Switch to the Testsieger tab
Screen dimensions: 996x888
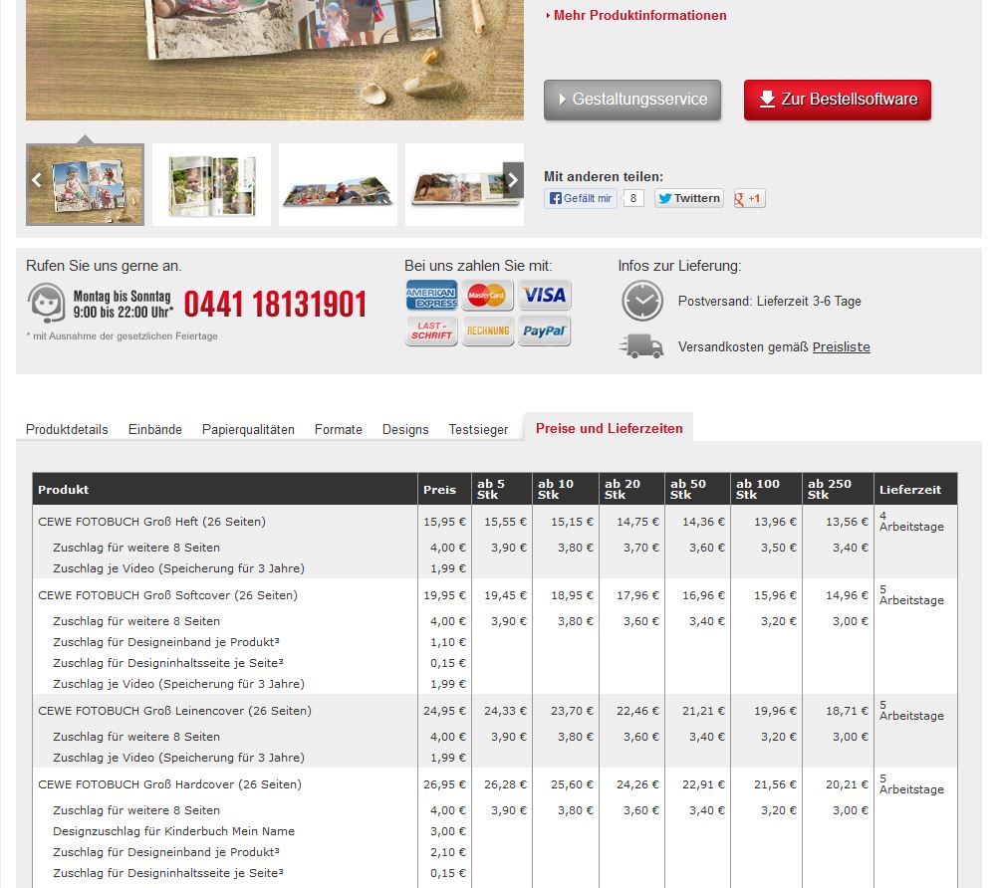click(478, 430)
